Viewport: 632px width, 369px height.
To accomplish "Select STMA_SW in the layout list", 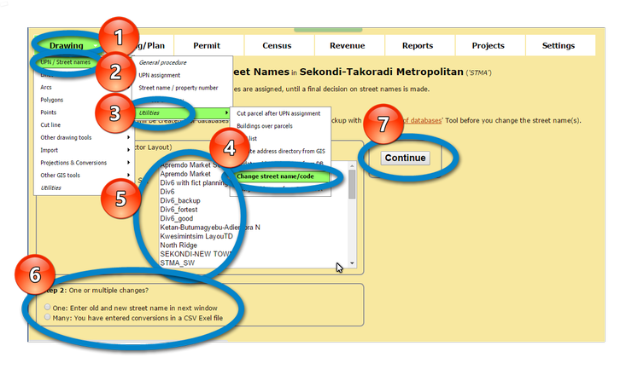I will pos(178,262).
